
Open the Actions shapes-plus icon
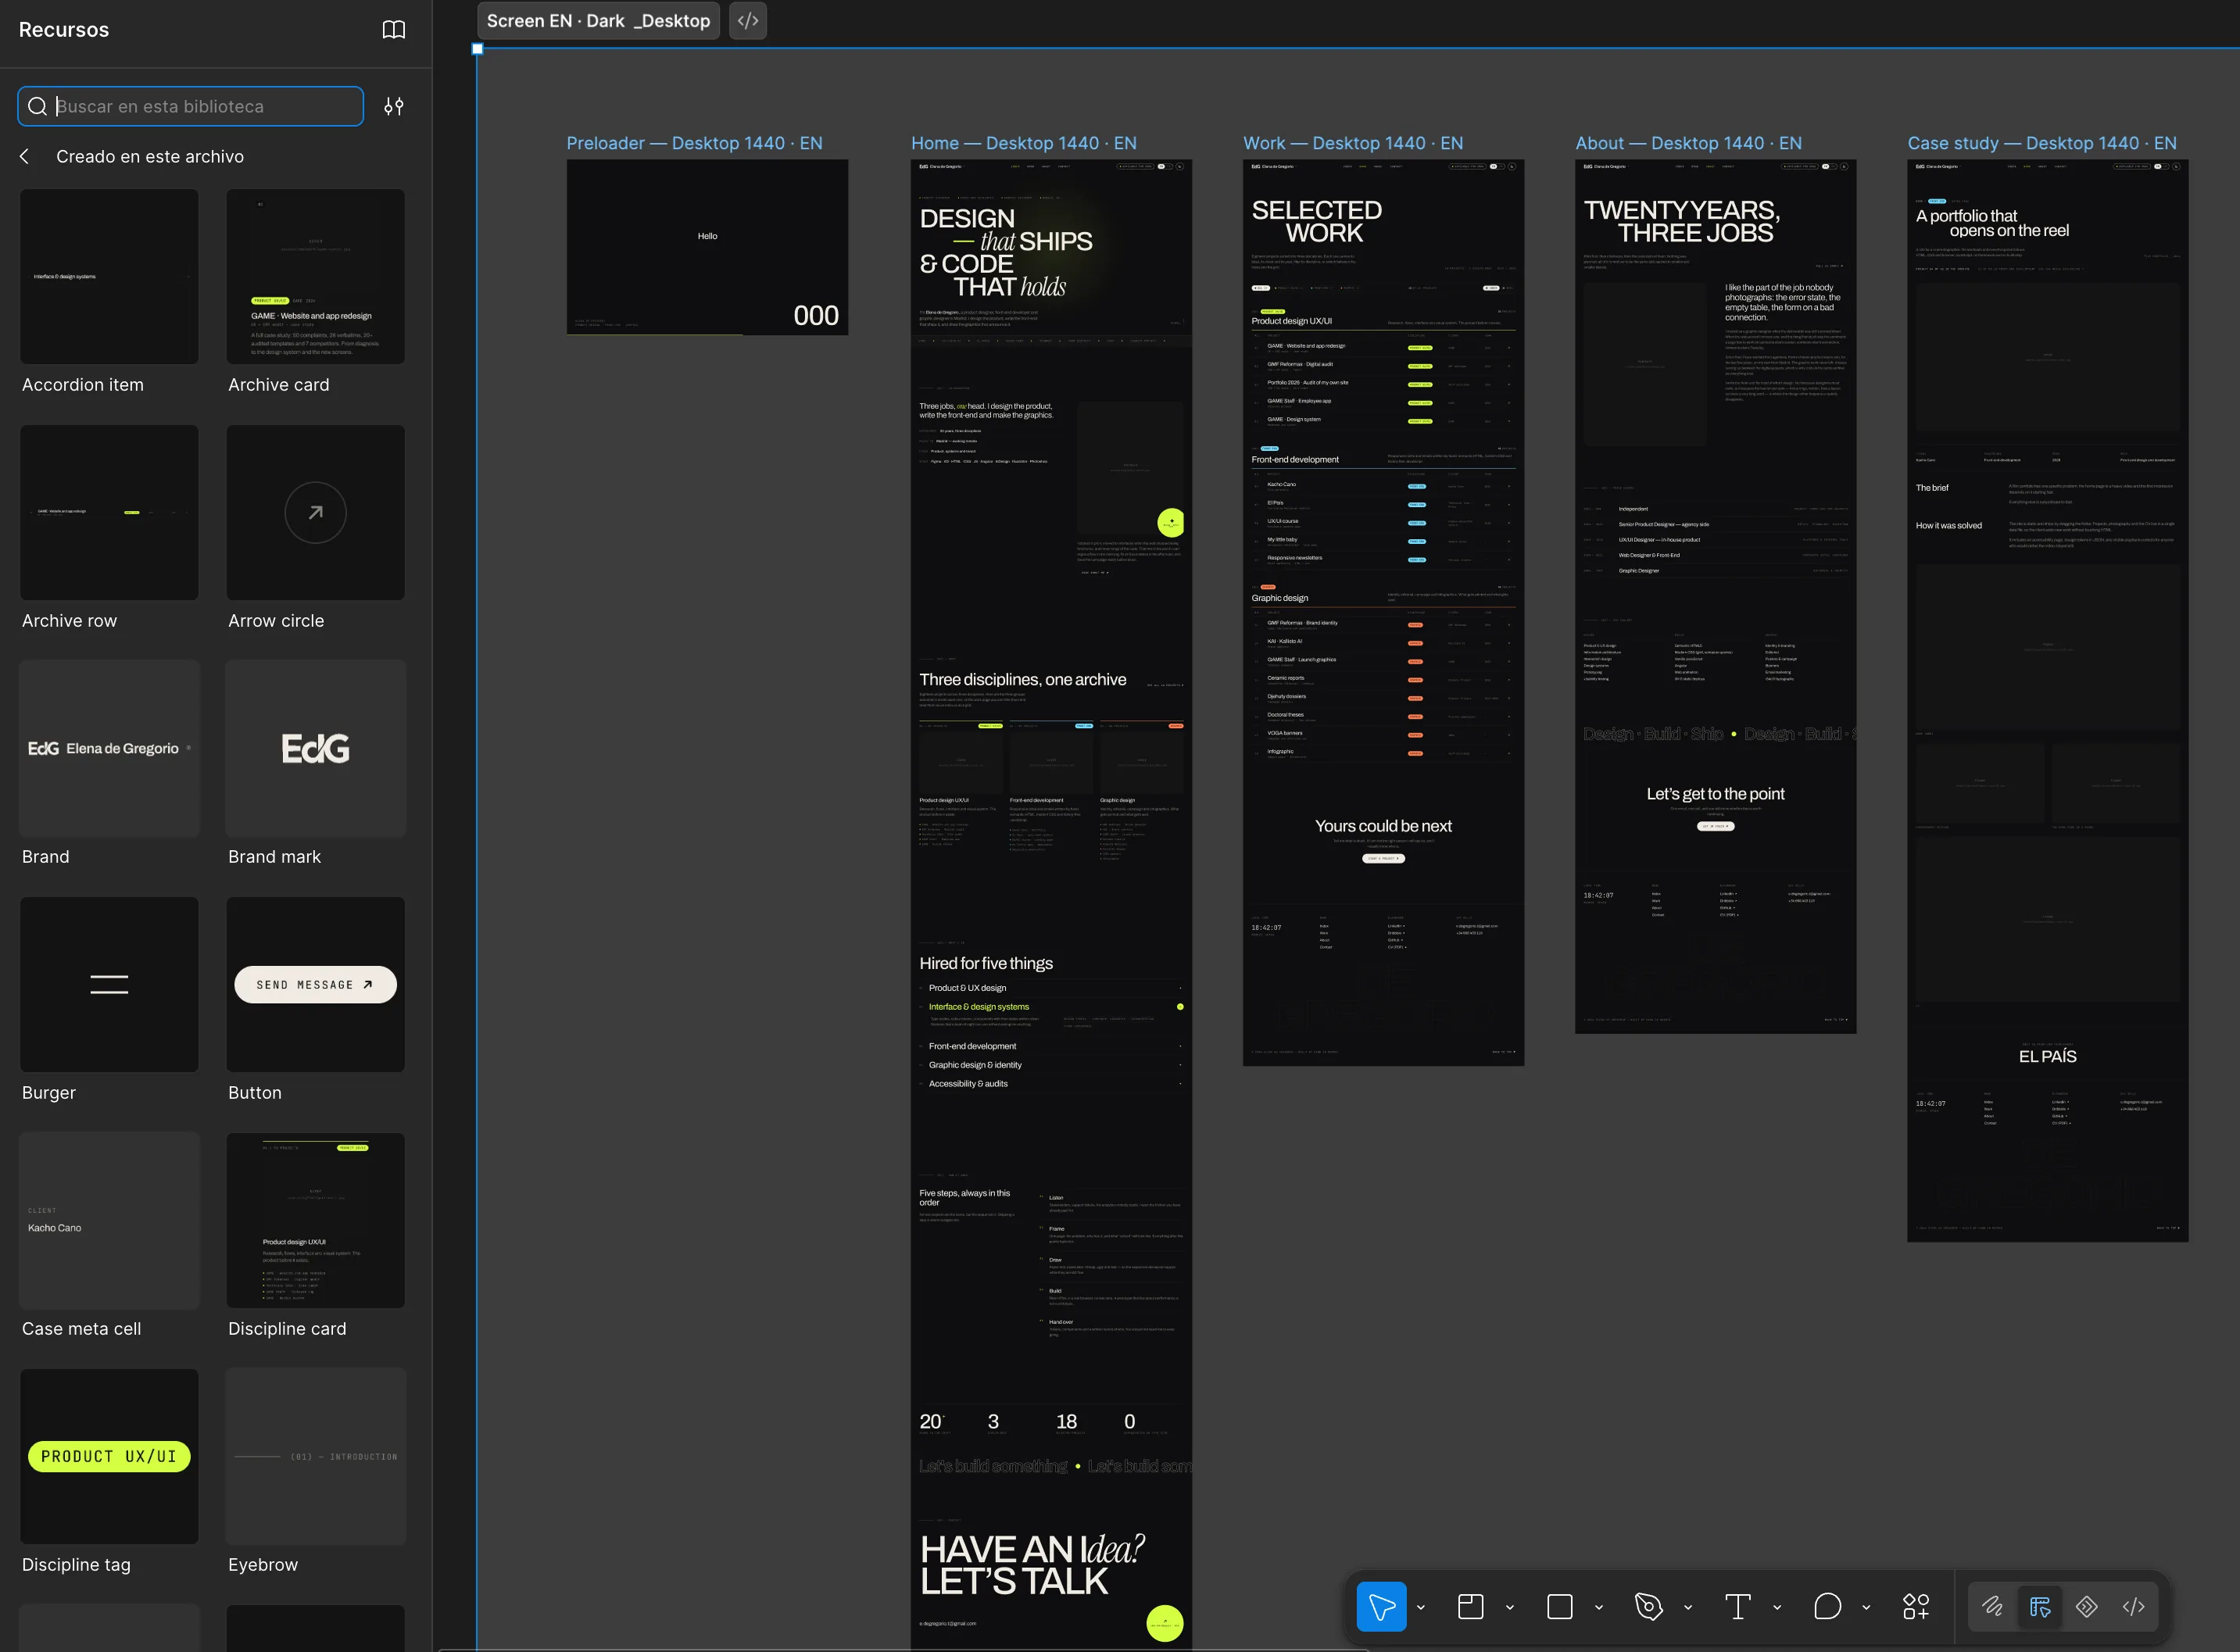[x=1916, y=1606]
